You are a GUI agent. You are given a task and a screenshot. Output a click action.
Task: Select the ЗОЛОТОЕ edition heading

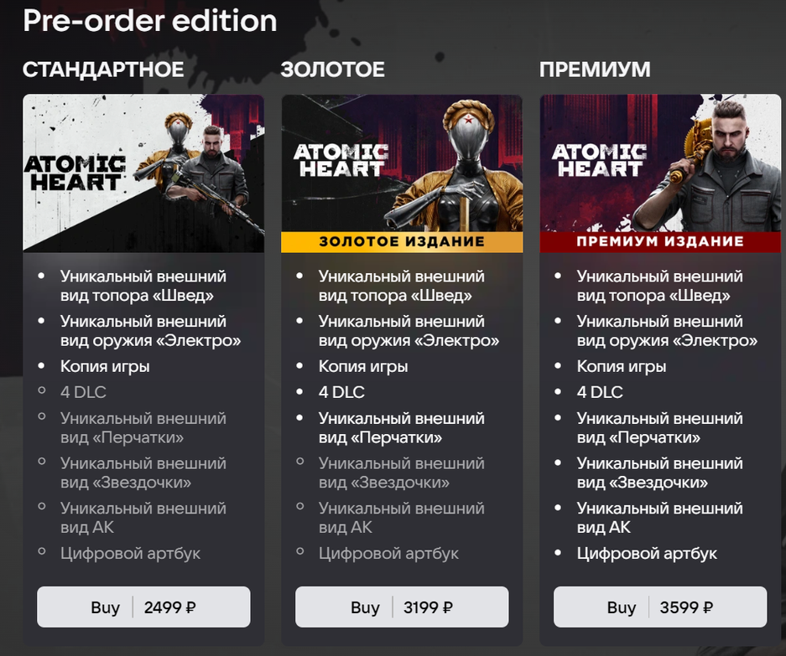coord(333,70)
